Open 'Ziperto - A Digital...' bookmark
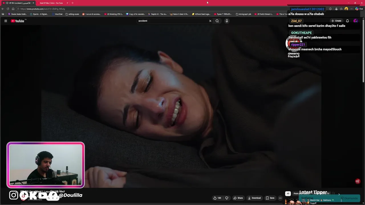The image size is (365, 205). coord(39,14)
